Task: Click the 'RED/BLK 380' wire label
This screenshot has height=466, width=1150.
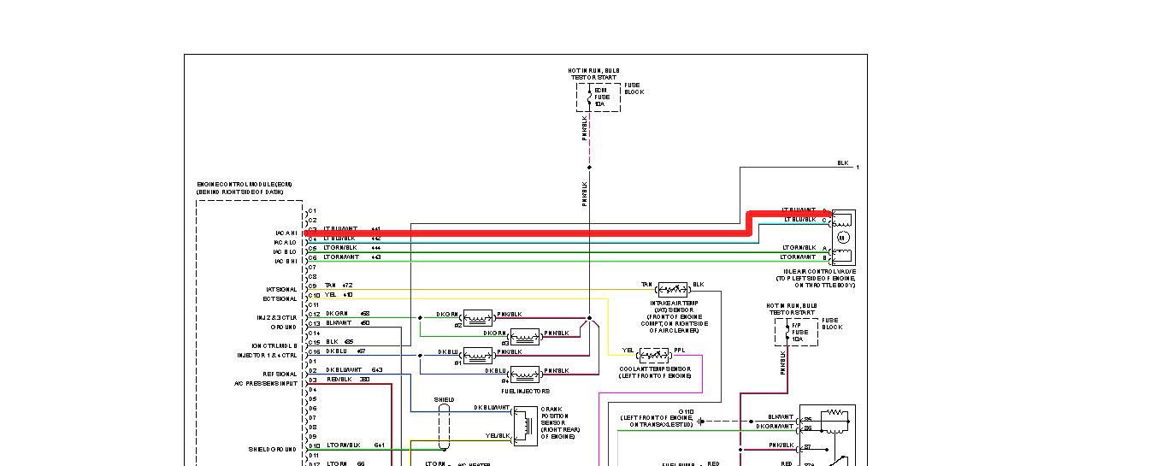Action: tap(347, 379)
